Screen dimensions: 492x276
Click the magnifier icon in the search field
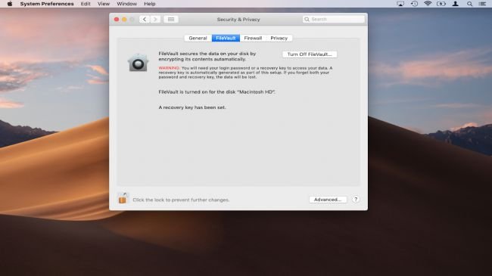click(307, 19)
